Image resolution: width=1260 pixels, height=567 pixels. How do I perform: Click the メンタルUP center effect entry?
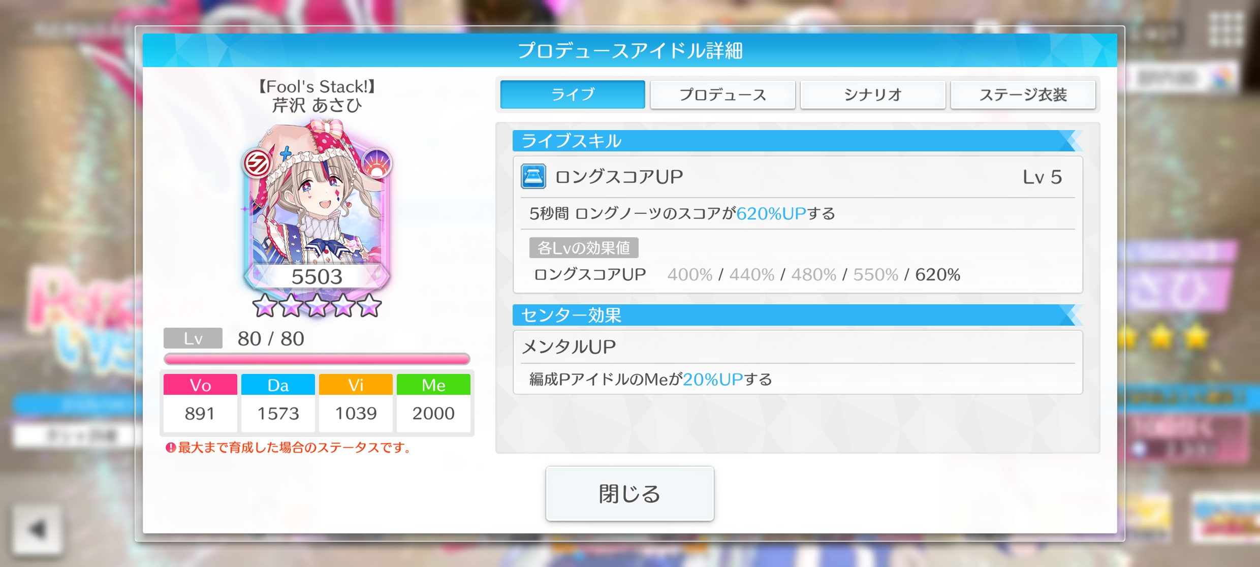point(798,362)
